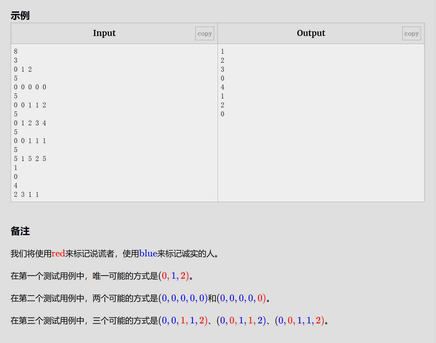
Task: Click the red word 'red' in the note
Action: tap(58, 254)
